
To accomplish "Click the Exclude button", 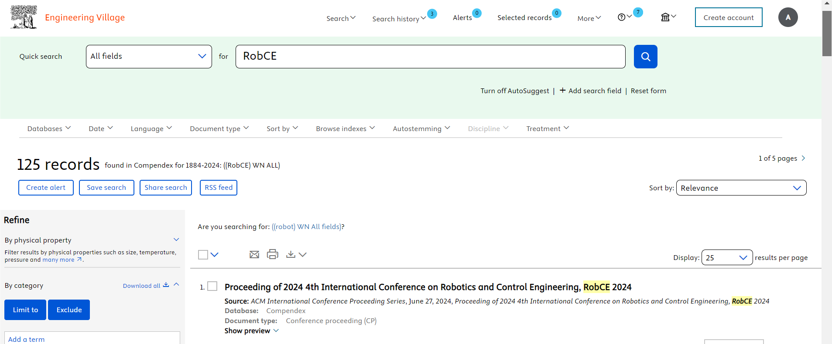I will (x=69, y=310).
